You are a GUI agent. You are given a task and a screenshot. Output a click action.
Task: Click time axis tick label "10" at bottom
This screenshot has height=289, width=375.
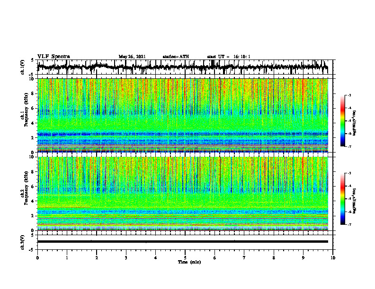[x=333, y=258]
